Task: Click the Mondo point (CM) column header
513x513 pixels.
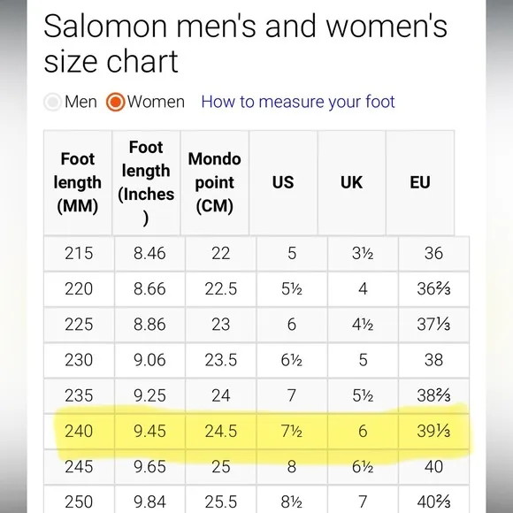Action: [215, 182]
